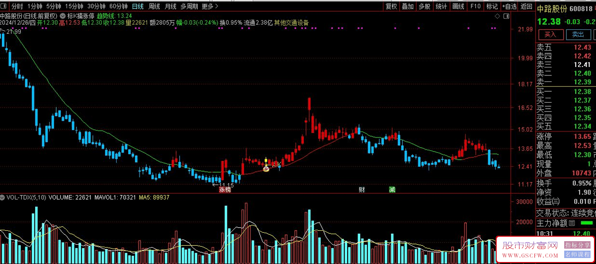Screen dimensions: 596x264
Task: Click the 标K擒涨停 indicator name
Action: 80,16
